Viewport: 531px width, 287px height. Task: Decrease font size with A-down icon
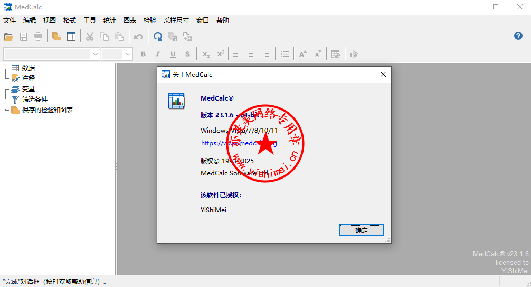pos(318,54)
